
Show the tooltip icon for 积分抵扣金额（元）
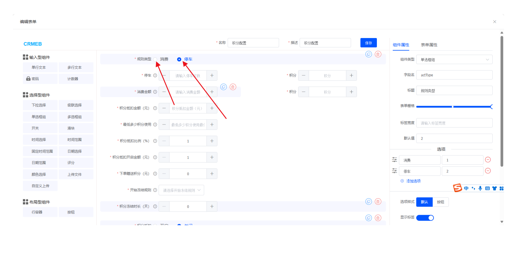coord(155,108)
